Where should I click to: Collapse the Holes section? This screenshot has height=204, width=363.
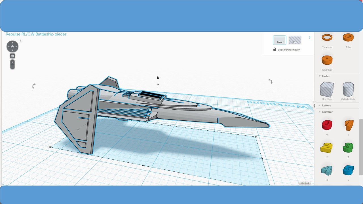click(x=320, y=76)
